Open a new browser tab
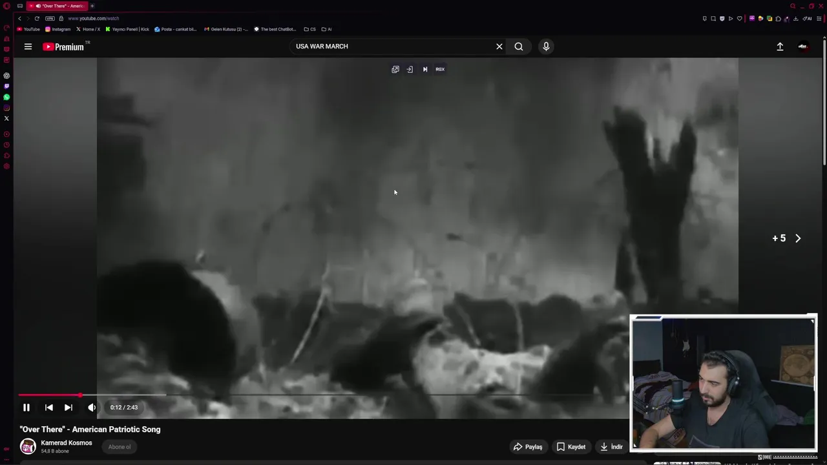Image resolution: width=827 pixels, height=465 pixels. point(92,6)
